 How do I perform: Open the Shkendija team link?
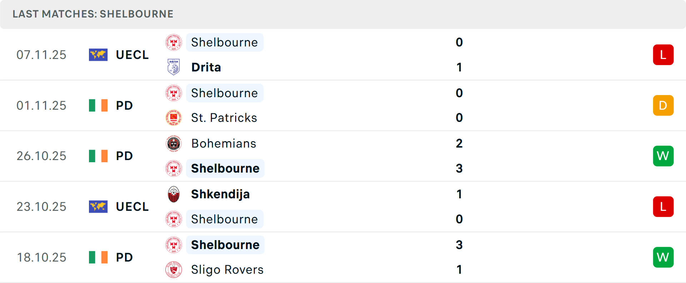point(220,194)
